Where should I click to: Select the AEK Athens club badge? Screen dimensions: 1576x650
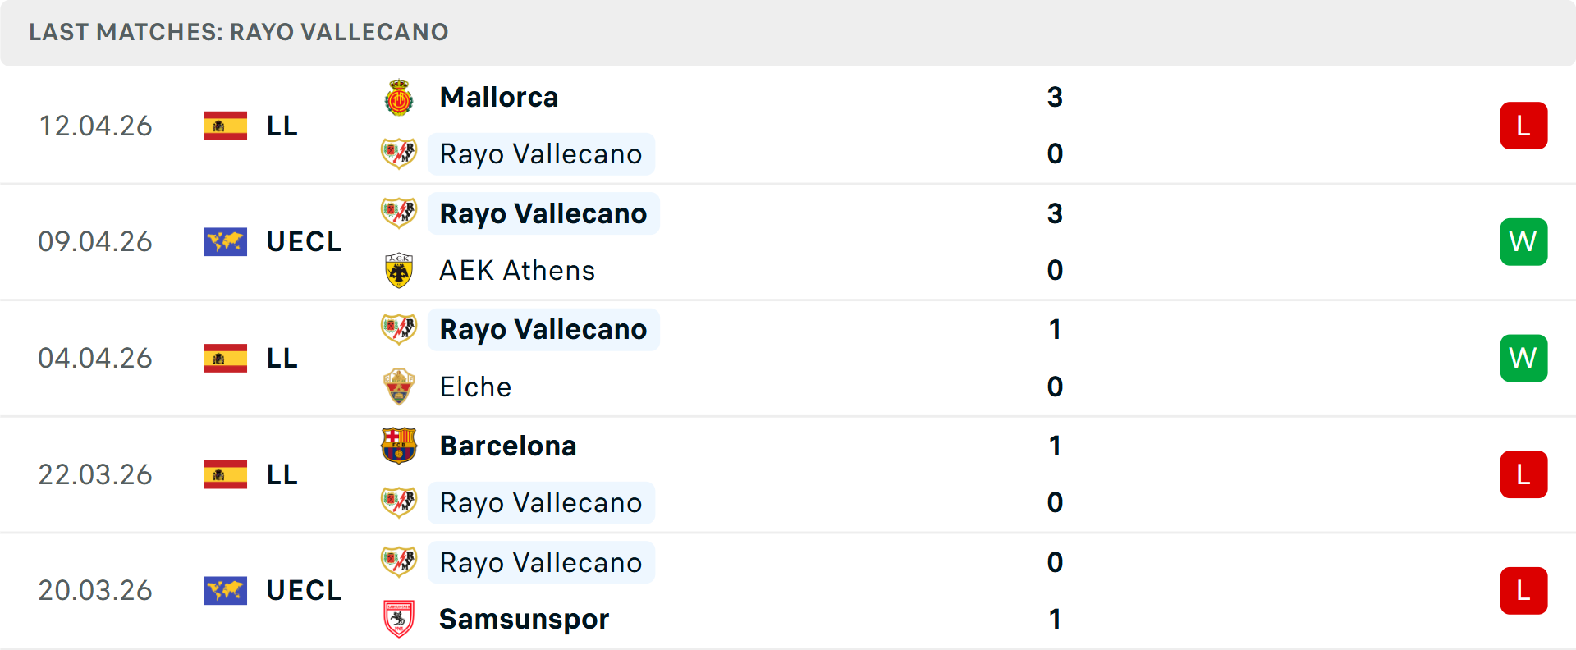click(x=400, y=270)
